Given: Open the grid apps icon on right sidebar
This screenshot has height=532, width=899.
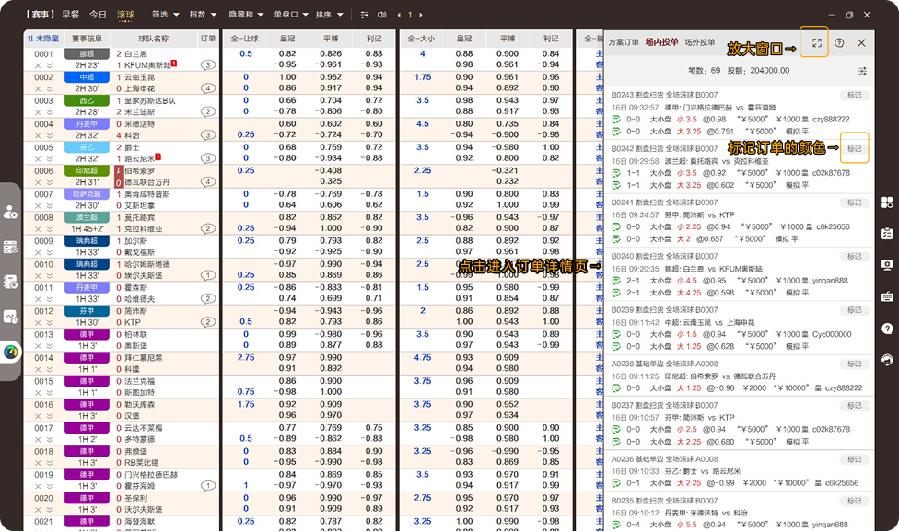Looking at the screenshot, I should [887, 202].
